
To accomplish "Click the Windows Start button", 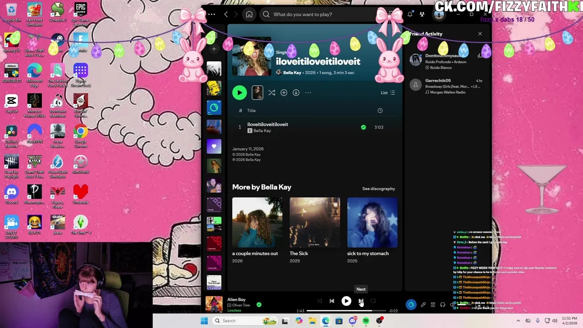I will pyautogui.click(x=204, y=321).
